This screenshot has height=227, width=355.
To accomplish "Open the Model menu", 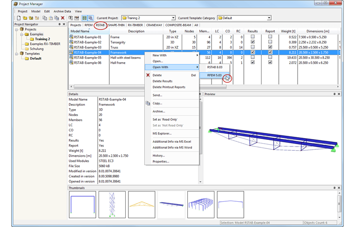I will pyautogui.click(x=36, y=11).
